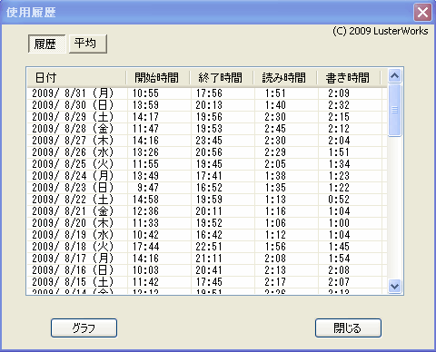The width and height of the screenshot is (436, 352).
Task: Select the 2009/8/23 (日) row
Action: coord(207,188)
